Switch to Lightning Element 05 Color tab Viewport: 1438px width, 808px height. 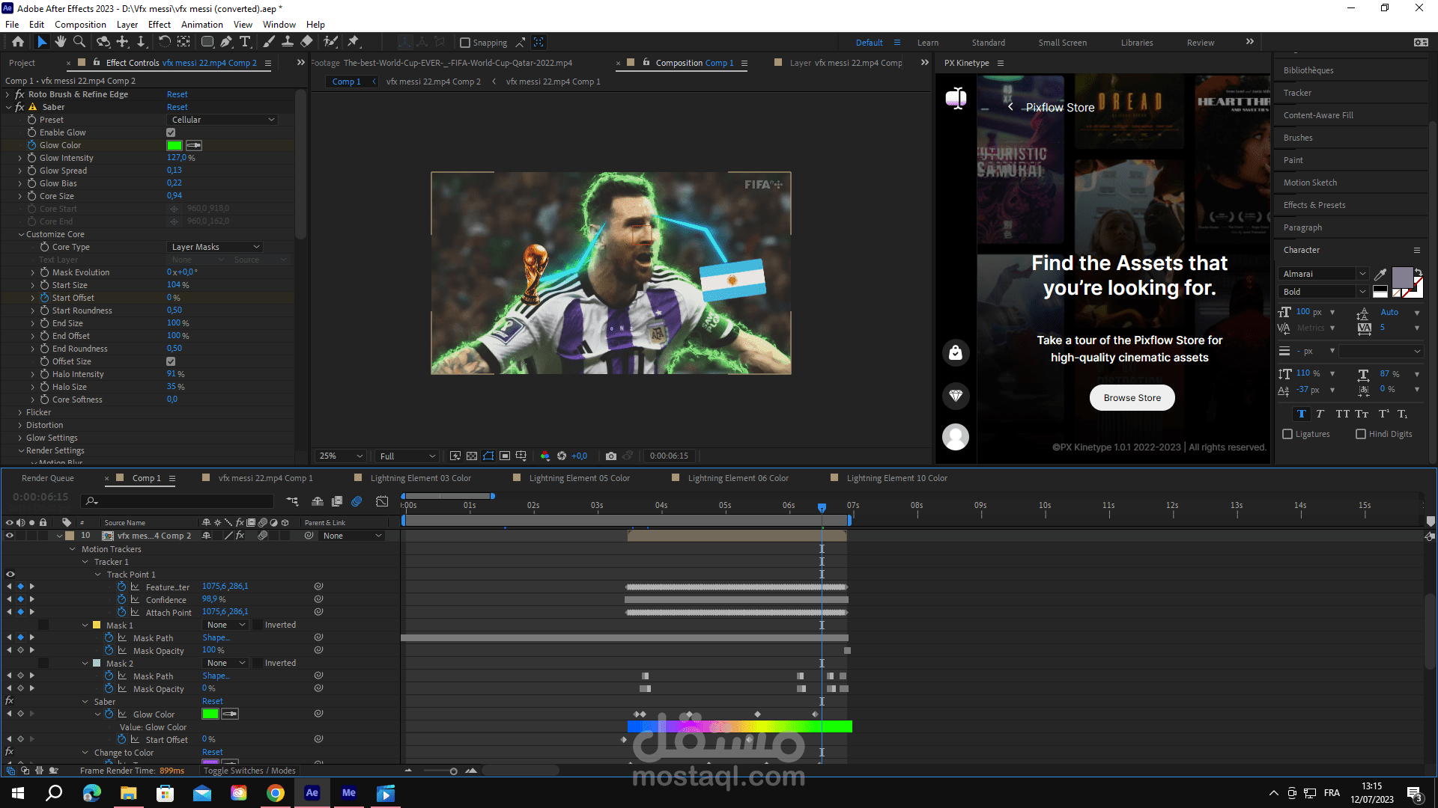[x=578, y=478]
